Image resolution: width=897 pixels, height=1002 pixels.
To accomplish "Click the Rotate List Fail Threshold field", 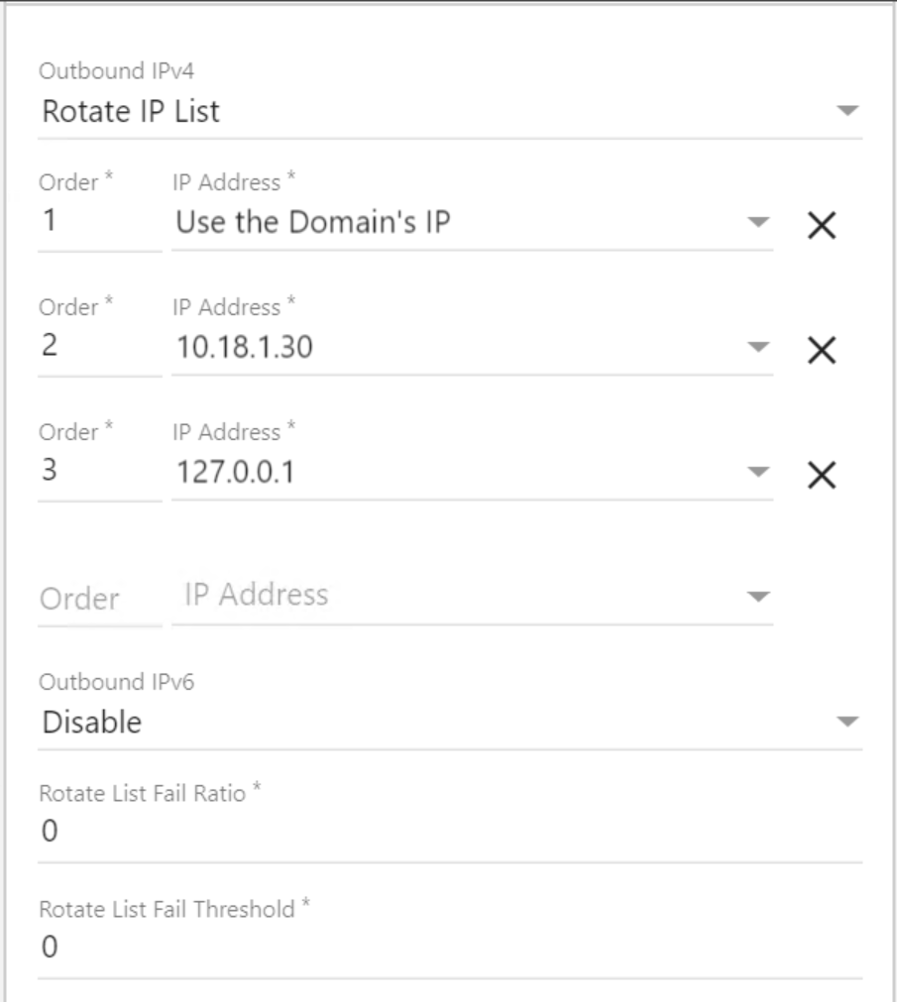I will [x=446, y=949].
